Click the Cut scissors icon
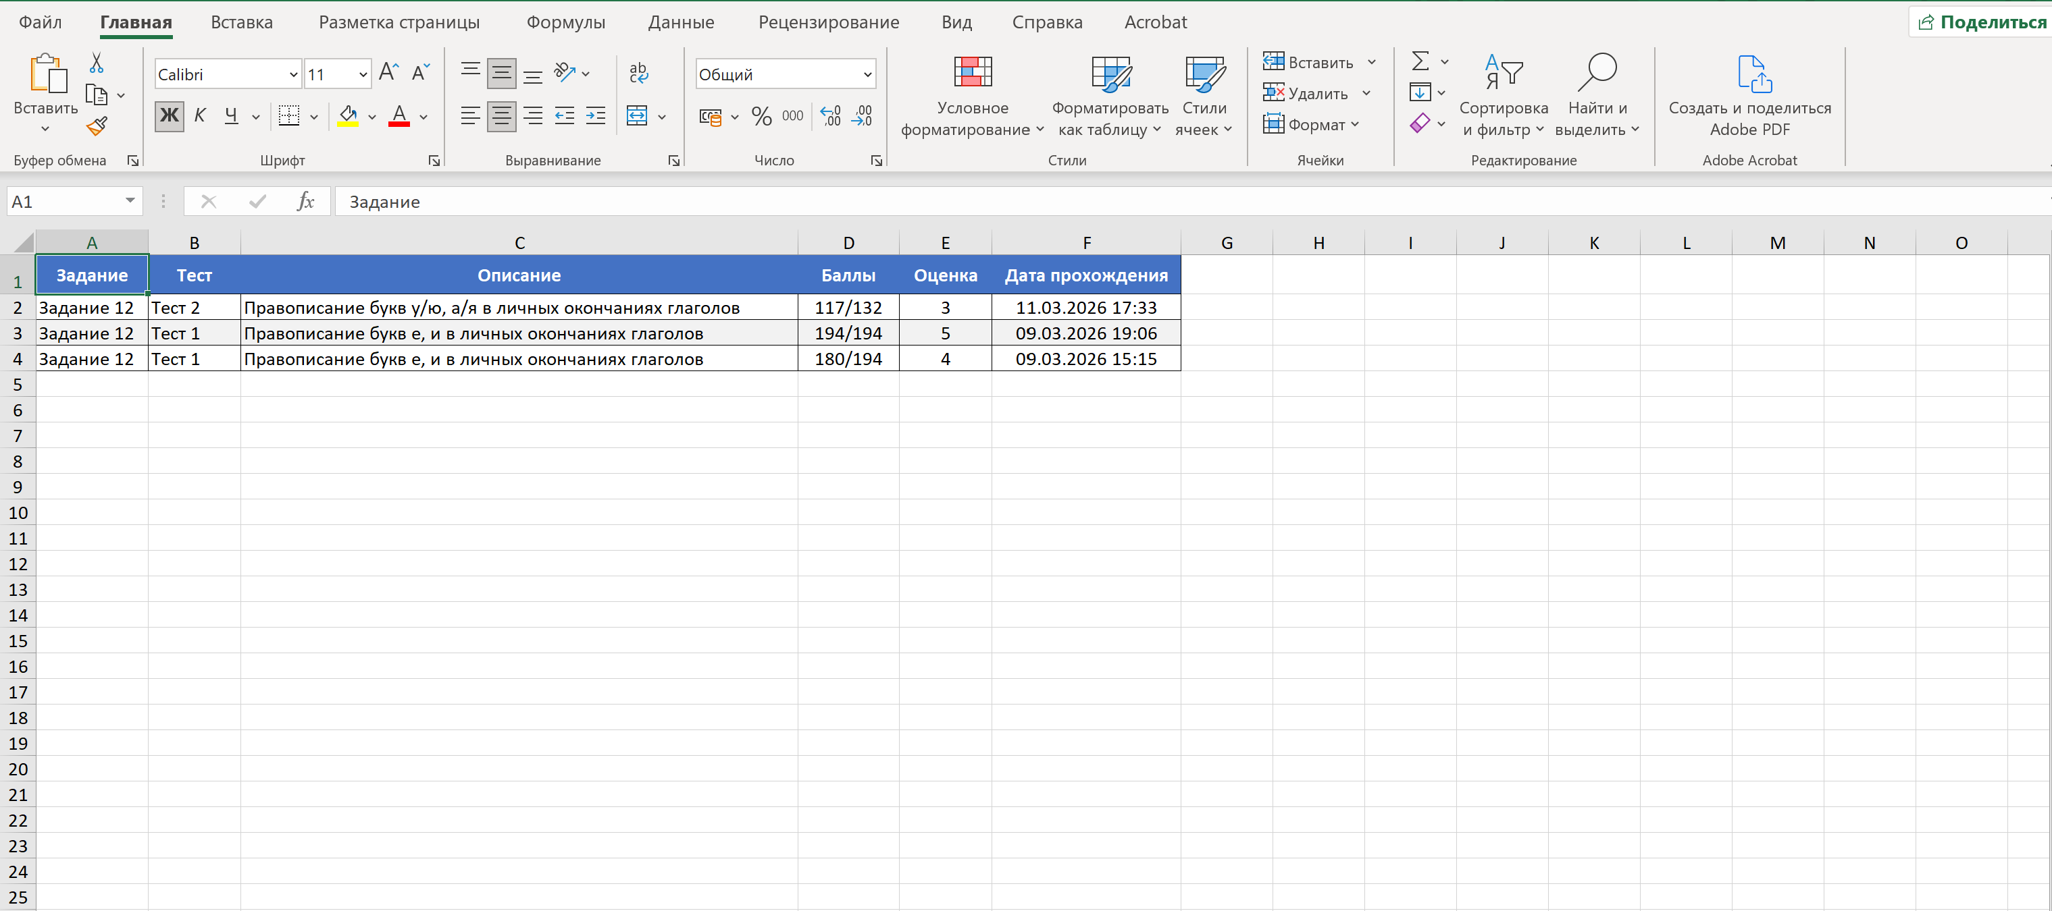This screenshot has height=911, width=2052. (x=97, y=63)
